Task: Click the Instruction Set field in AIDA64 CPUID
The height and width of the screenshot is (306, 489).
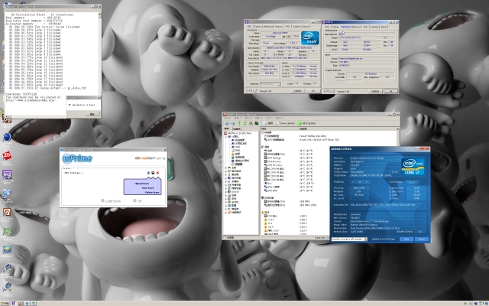Action: tap(387, 206)
